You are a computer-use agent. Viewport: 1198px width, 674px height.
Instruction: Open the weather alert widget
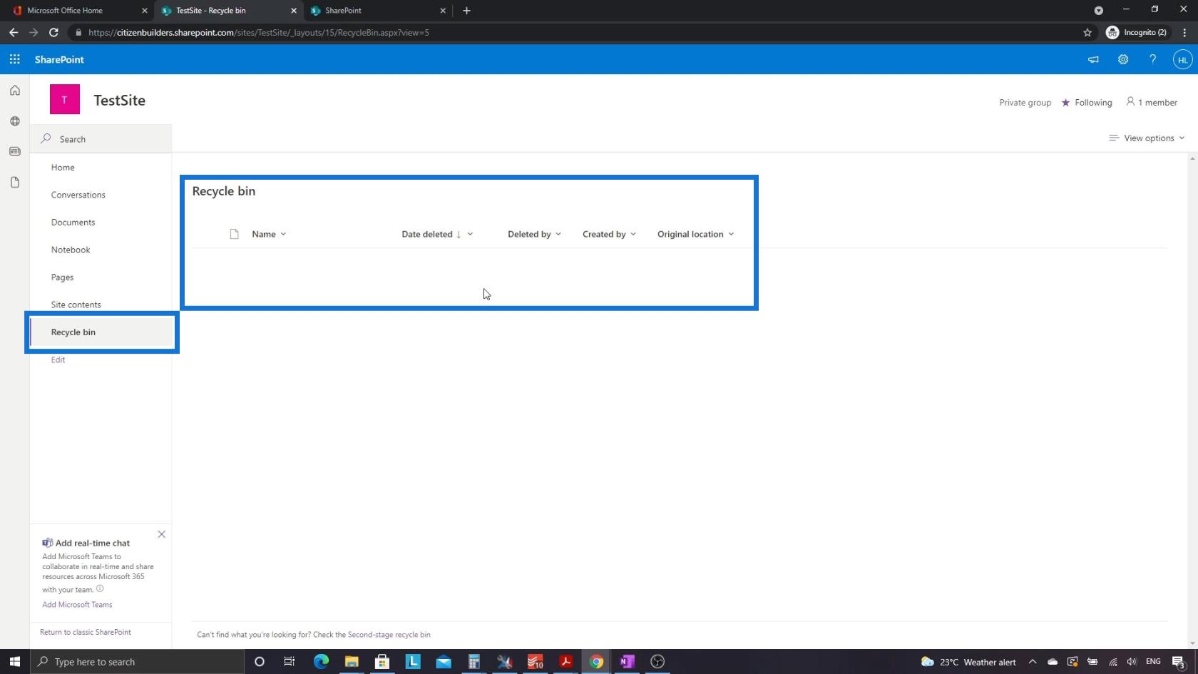[968, 662]
